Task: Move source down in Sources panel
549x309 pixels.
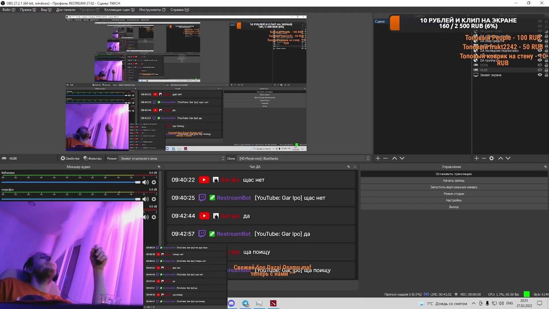Action: click(508, 158)
